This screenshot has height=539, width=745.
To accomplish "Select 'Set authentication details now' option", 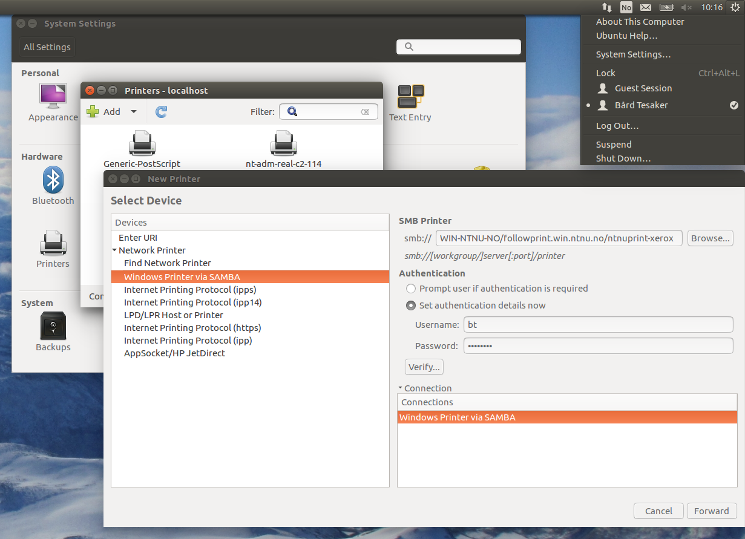I will point(411,305).
